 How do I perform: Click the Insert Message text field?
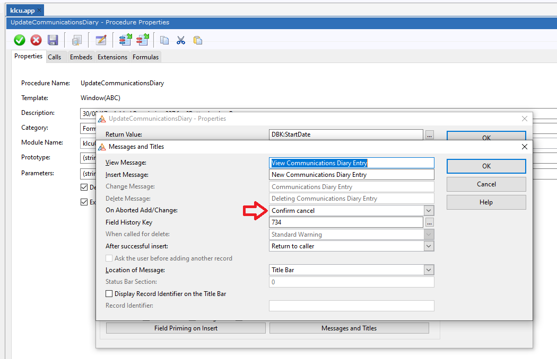click(351, 175)
